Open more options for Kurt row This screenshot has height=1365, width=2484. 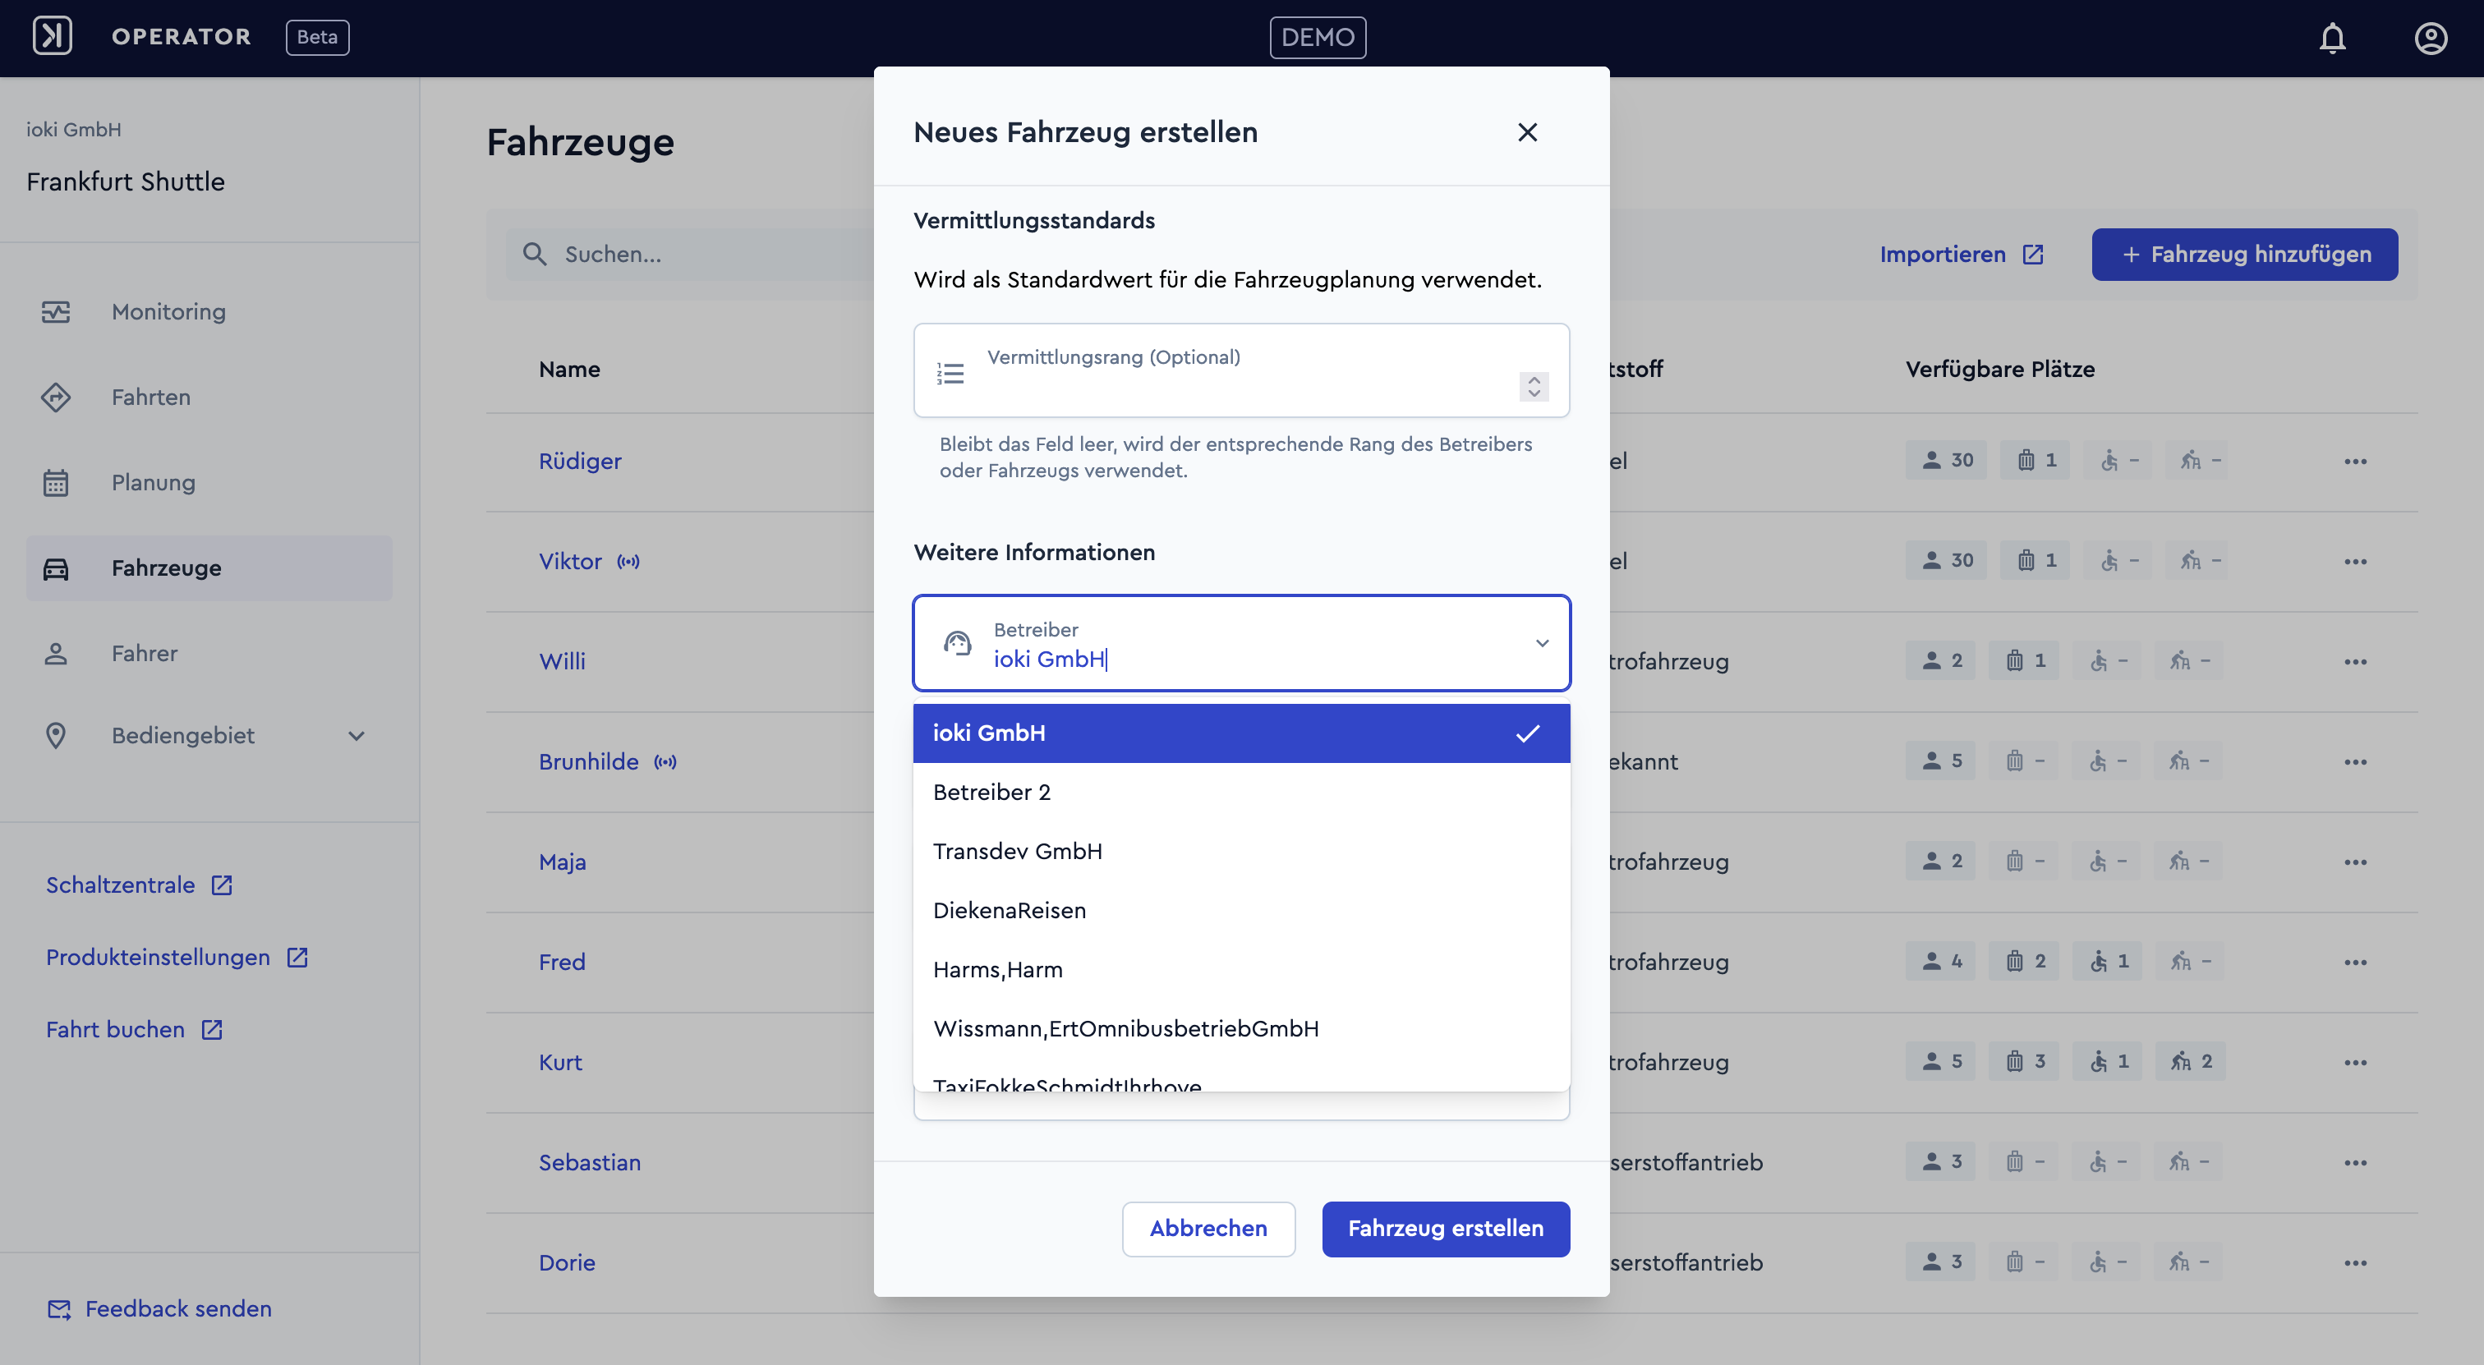point(2355,1062)
